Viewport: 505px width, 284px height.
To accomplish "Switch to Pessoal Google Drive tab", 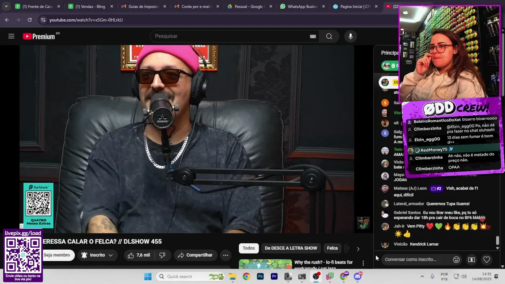I will point(249,7).
